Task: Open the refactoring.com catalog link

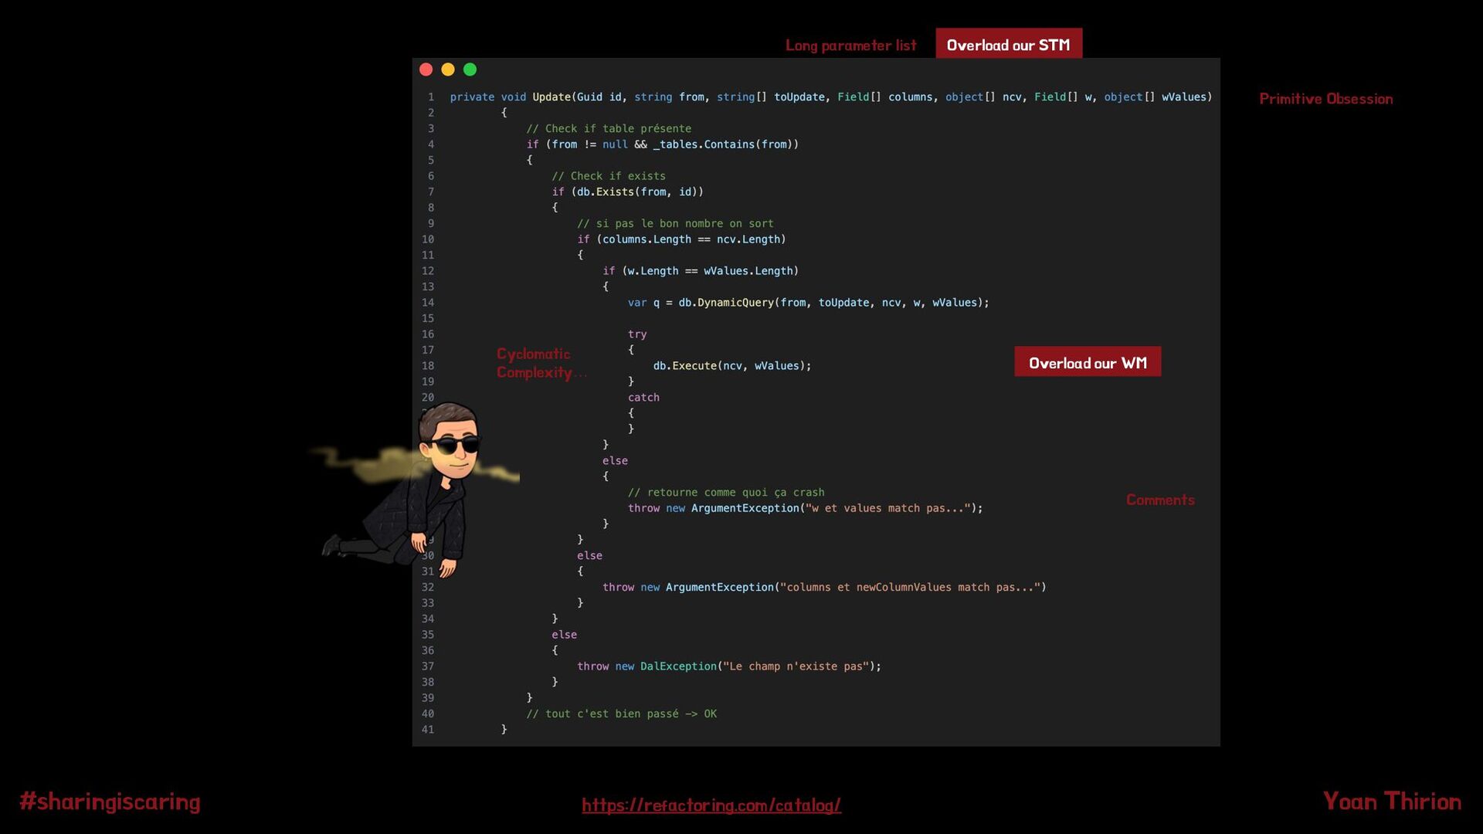Action: [x=711, y=805]
